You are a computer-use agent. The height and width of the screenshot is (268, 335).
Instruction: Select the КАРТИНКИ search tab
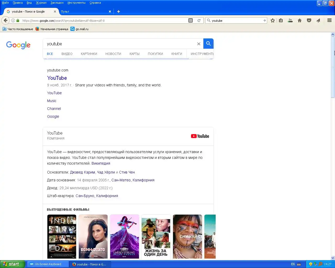[x=89, y=54]
